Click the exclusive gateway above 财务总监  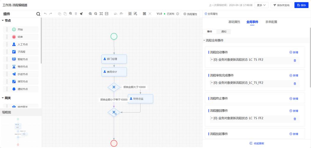[114, 87]
